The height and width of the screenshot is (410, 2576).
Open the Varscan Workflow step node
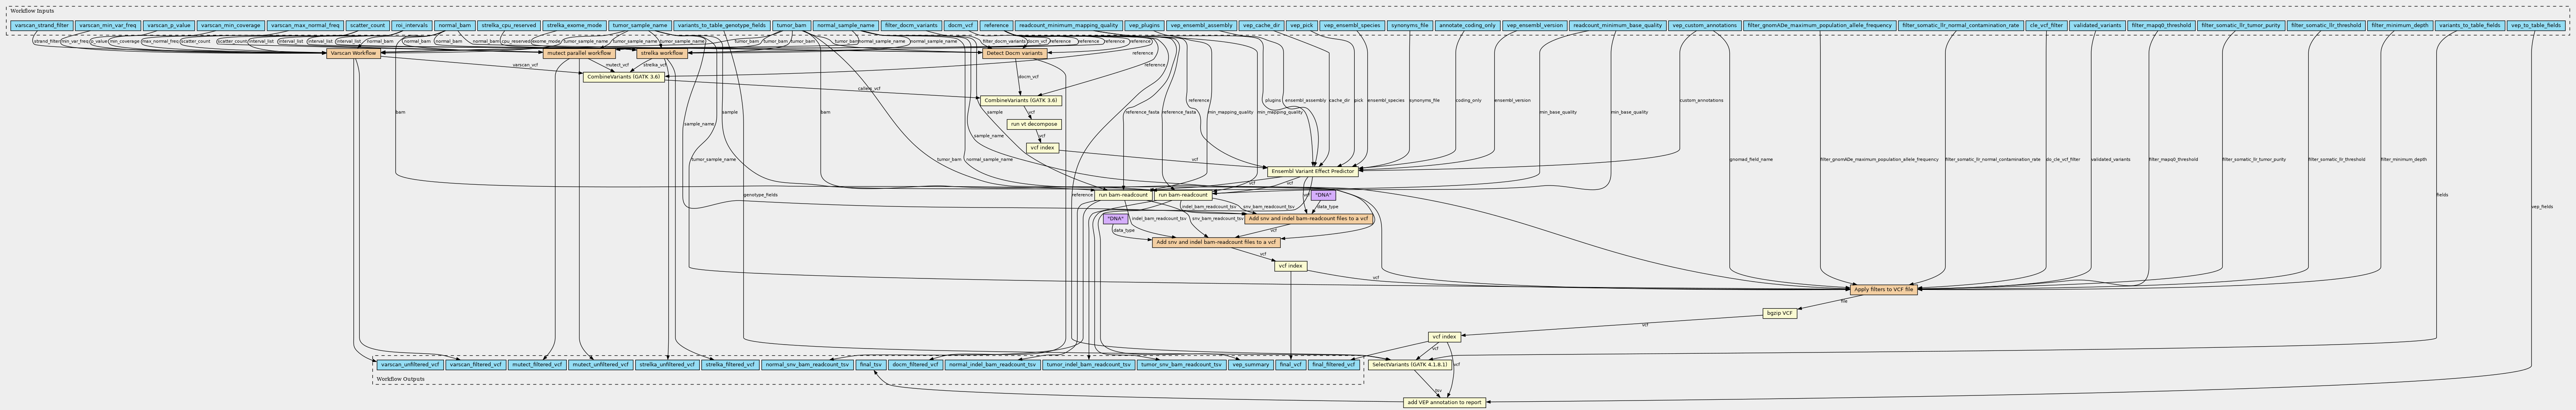click(x=353, y=53)
